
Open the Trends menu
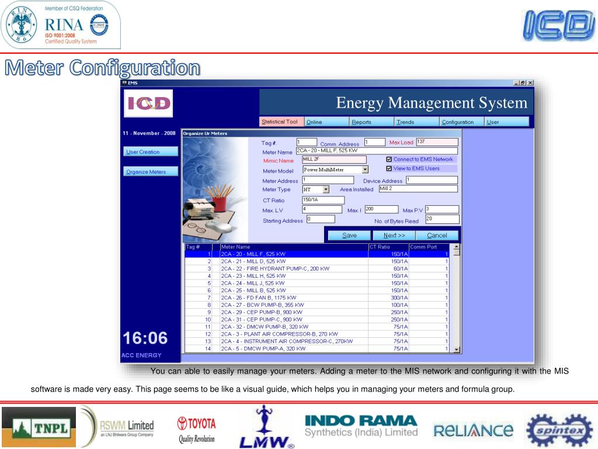click(417, 122)
